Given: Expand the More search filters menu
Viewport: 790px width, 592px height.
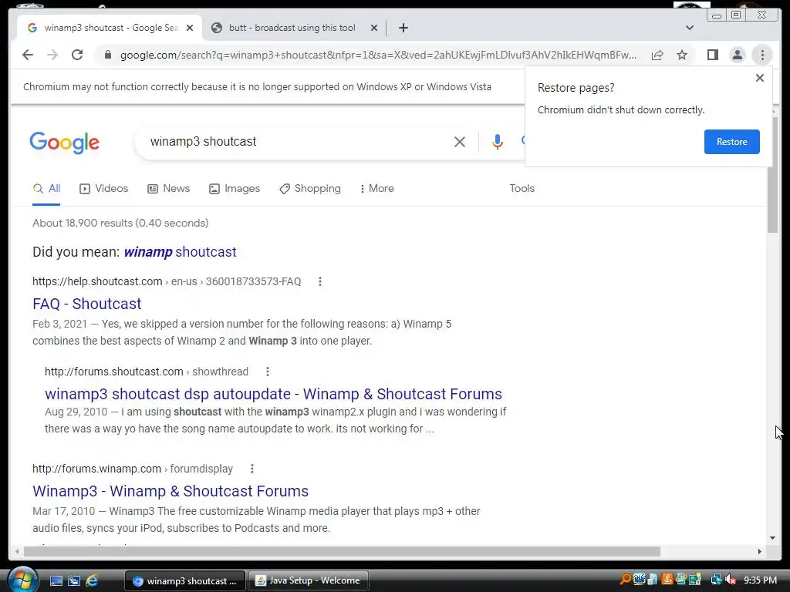Looking at the screenshot, I should click(376, 188).
